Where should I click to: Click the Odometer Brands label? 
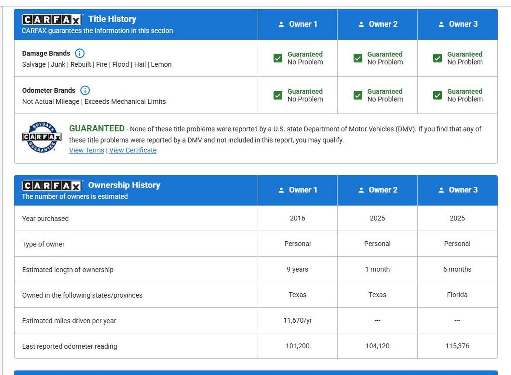[x=49, y=90]
